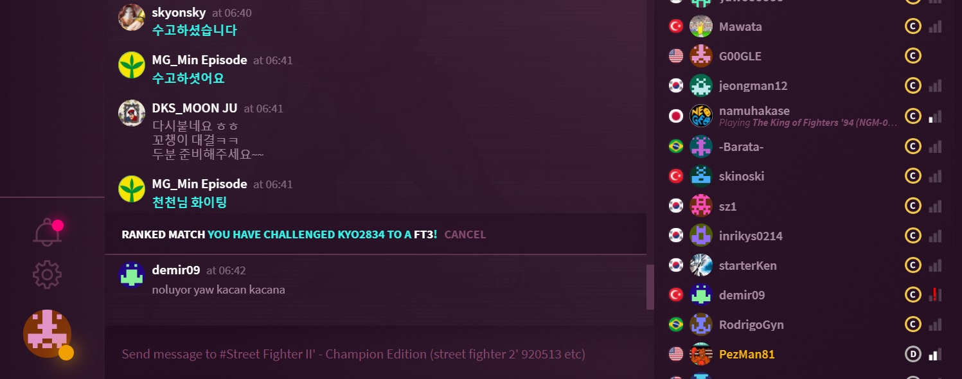Click the signal bars next to namuhakase

point(935,116)
